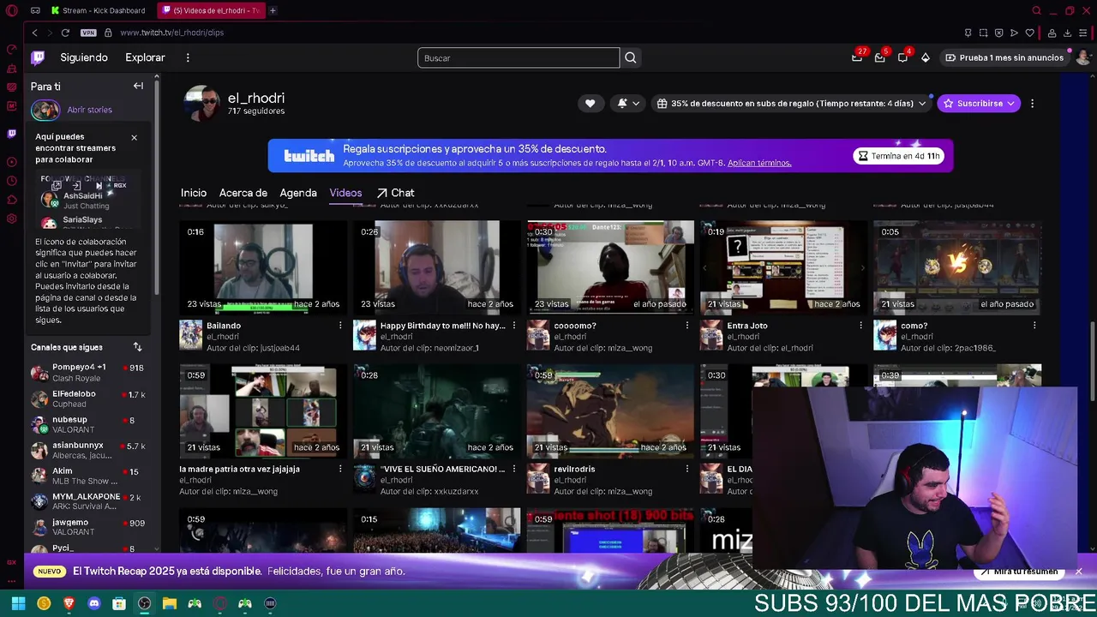Screen dimensions: 1097x617
Task: Click the address bar URL twitch.tv/el_rhodri/clips
Action: [x=172, y=33]
